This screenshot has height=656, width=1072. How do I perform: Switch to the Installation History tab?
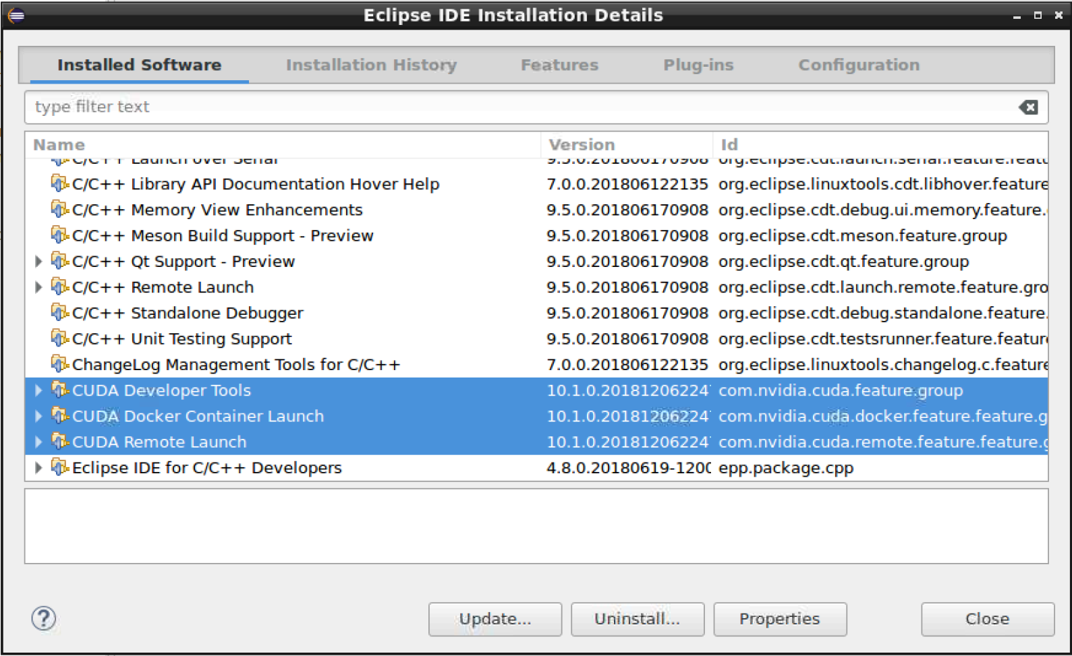(371, 65)
